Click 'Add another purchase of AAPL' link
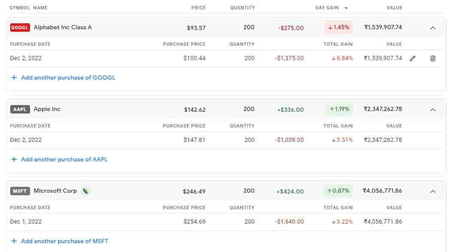Viewport: 454px width, 252px height. click(x=64, y=160)
